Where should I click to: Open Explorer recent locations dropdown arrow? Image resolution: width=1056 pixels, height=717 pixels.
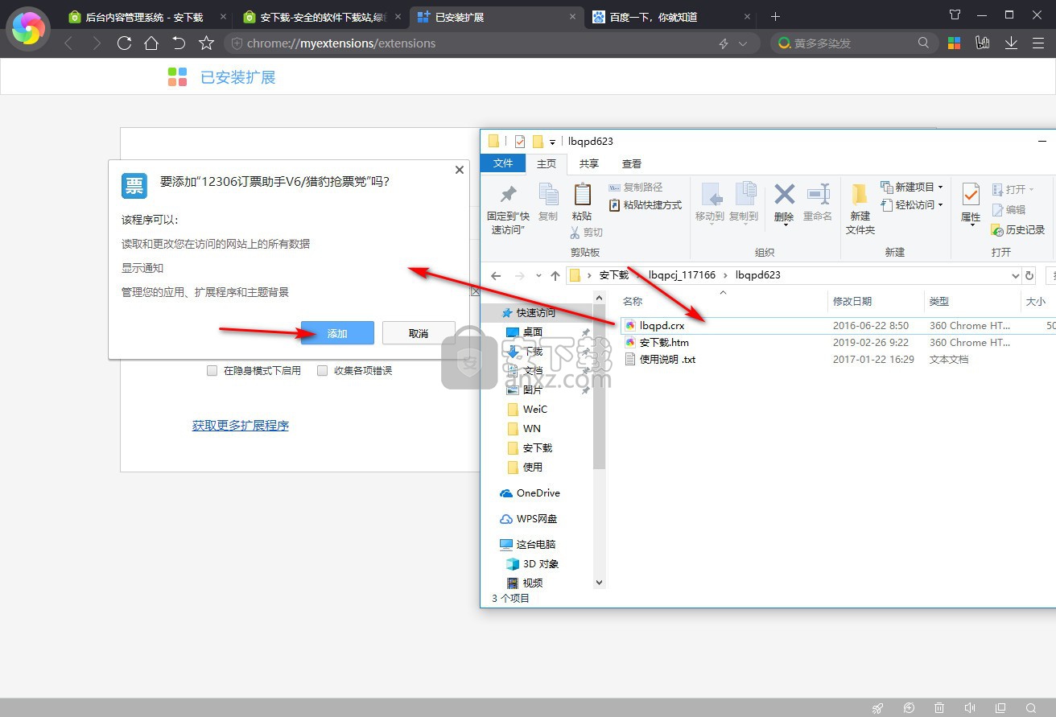(540, 275)
